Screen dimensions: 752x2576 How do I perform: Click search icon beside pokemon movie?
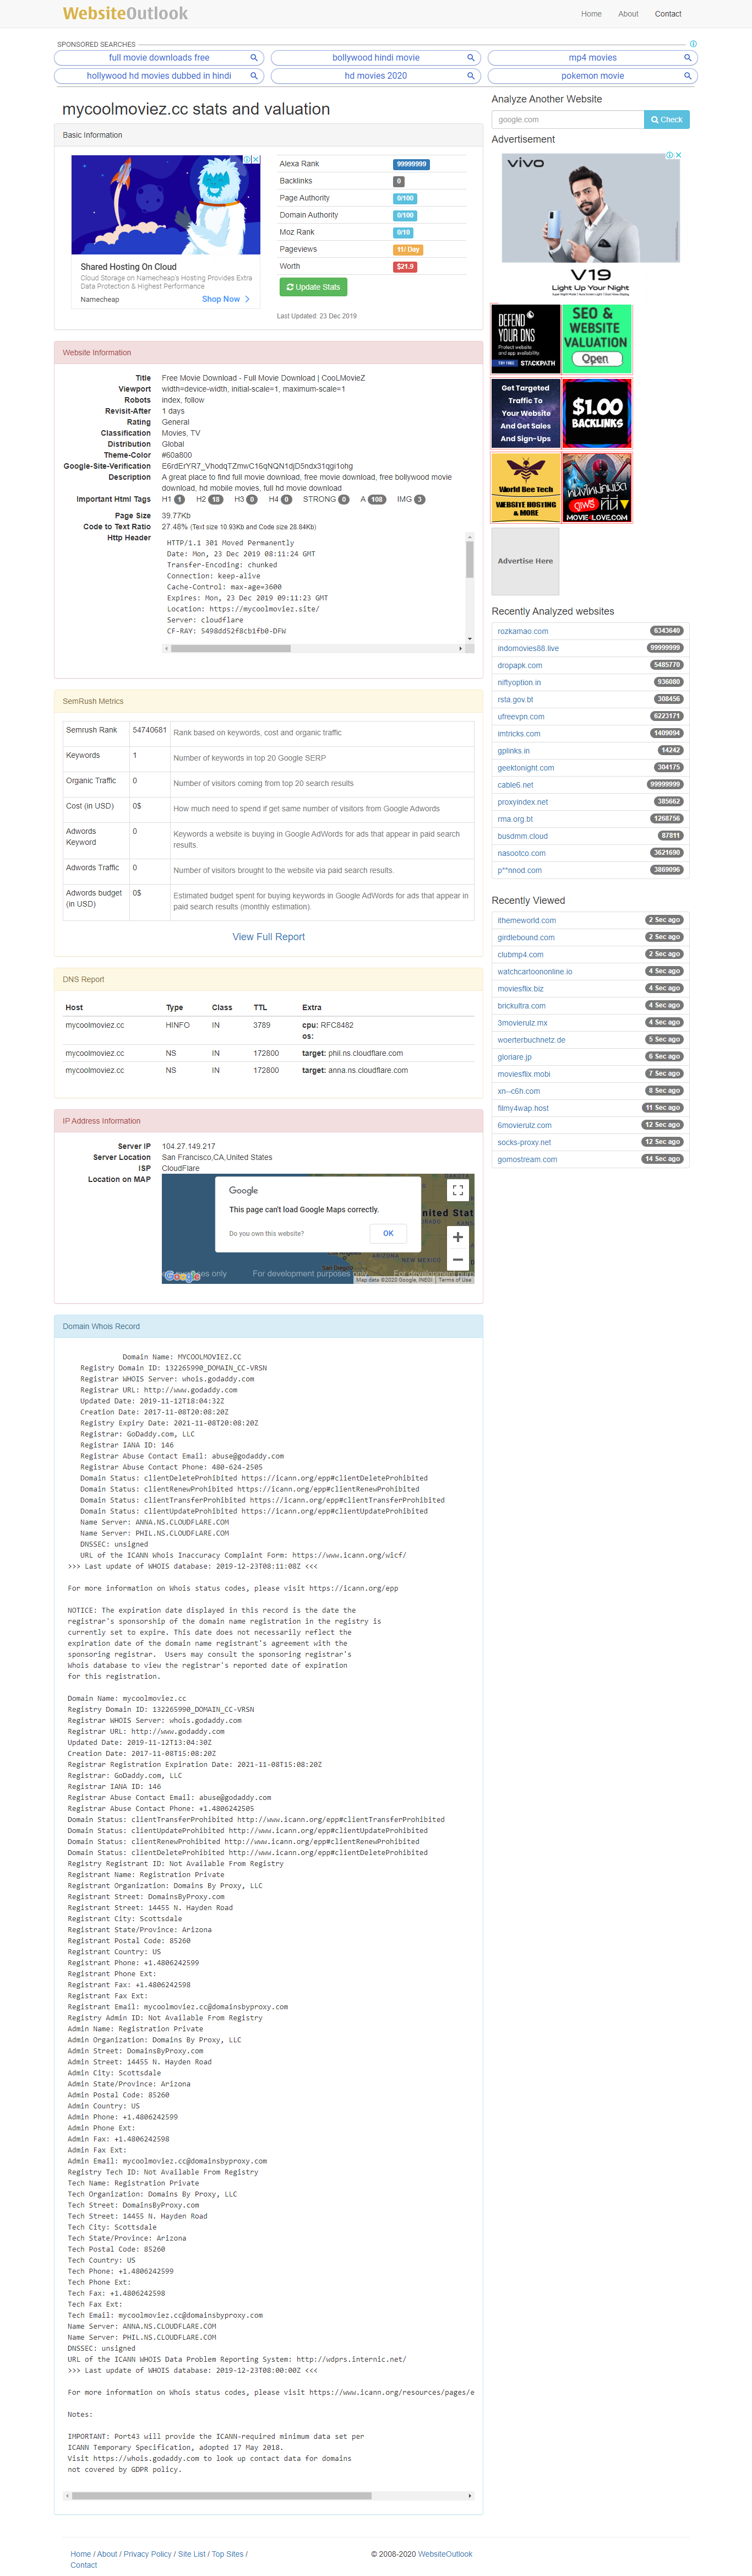pyautogui.click(x=688, y=76)
